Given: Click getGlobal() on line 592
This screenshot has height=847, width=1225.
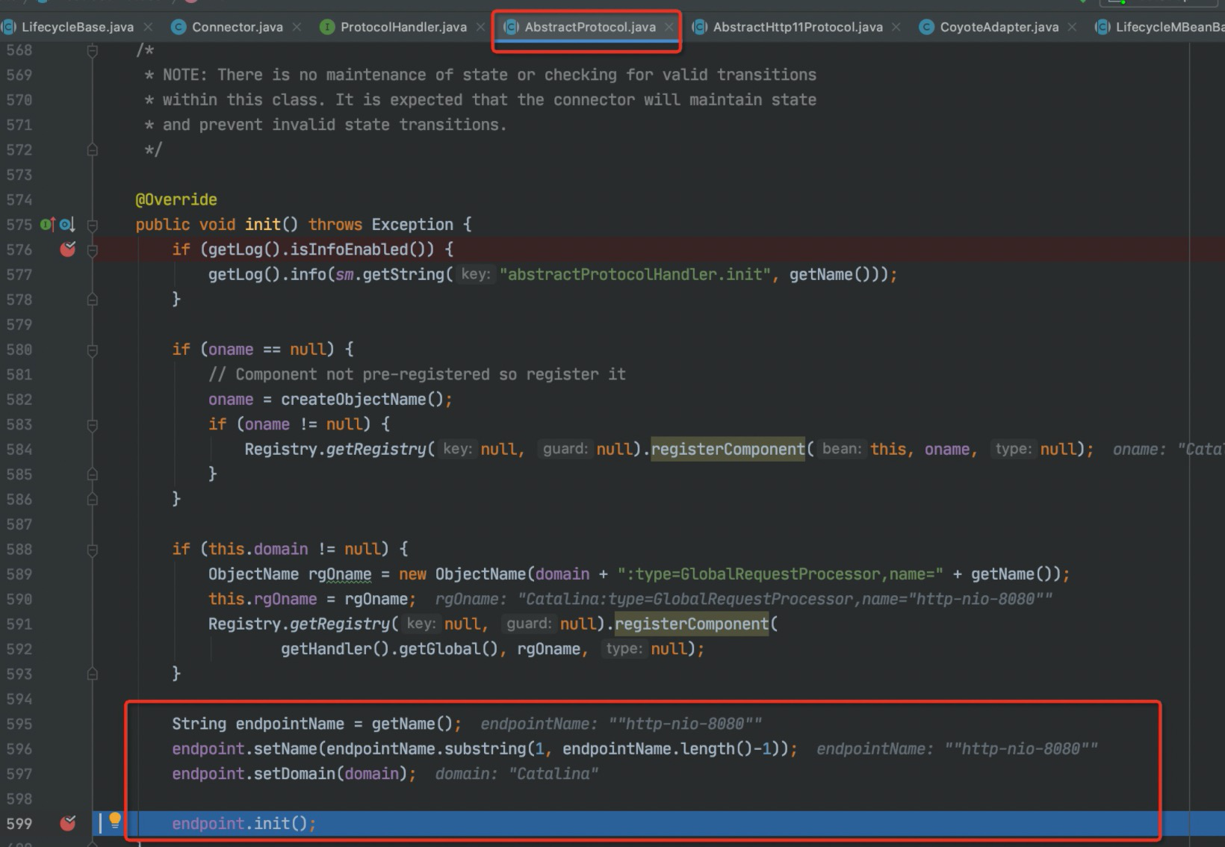Looking at the screenshot, I should pos(448,648).
